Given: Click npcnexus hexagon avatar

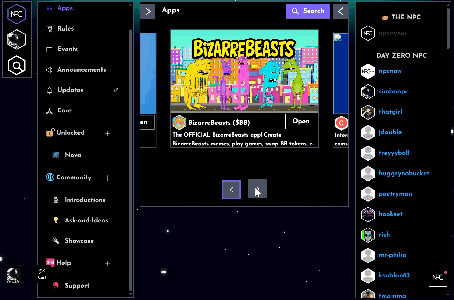Looking at the screenshot, I should coord(368,33).
